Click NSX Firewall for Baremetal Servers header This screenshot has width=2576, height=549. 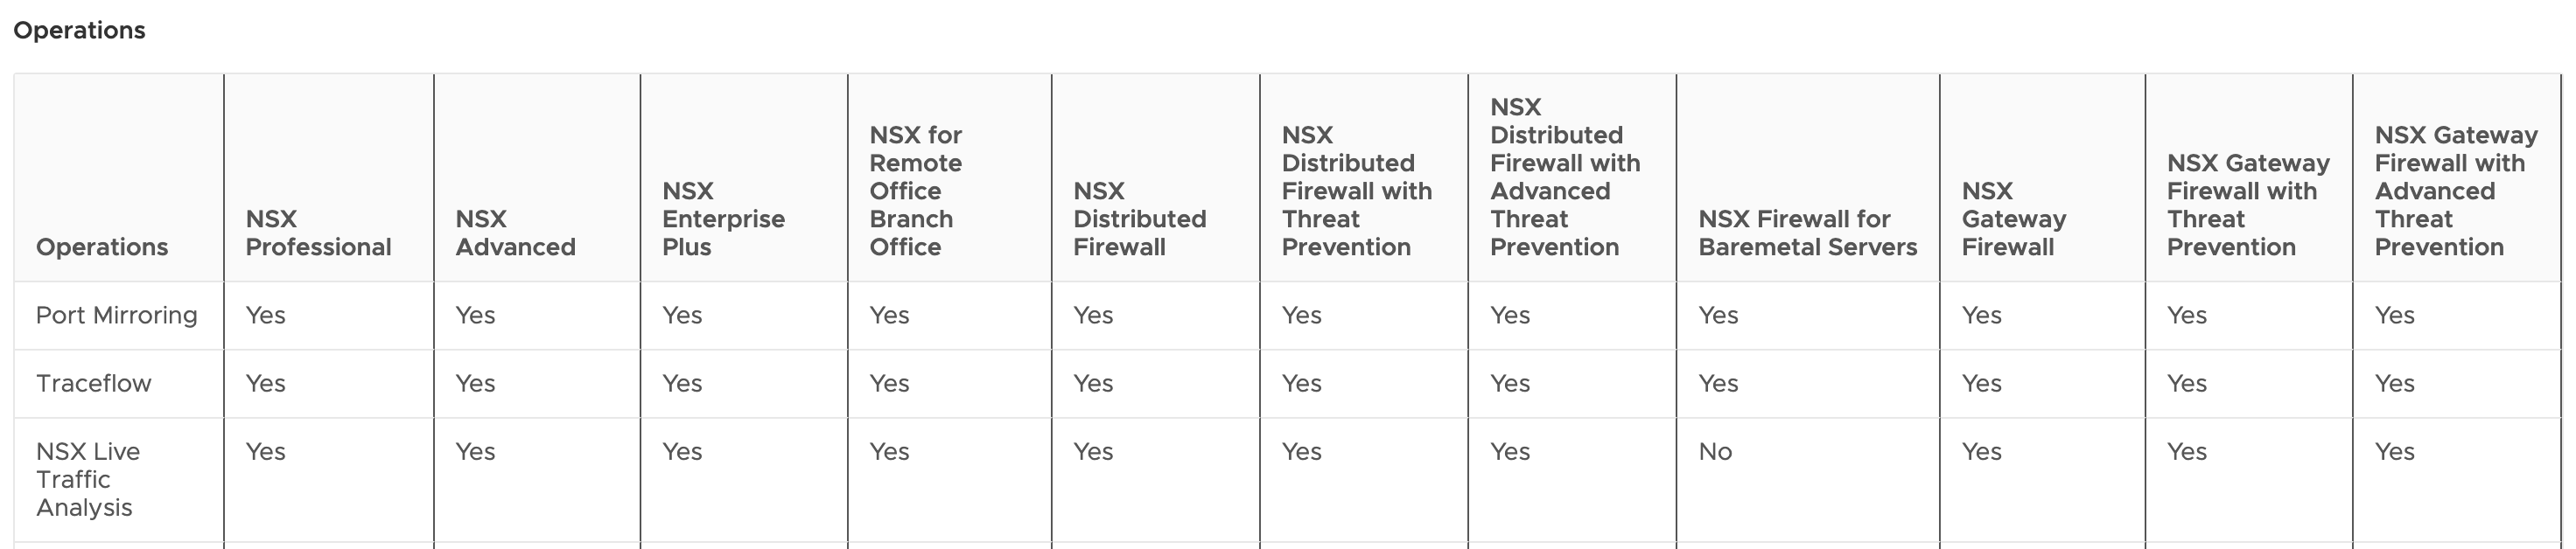coord(1807,233)
